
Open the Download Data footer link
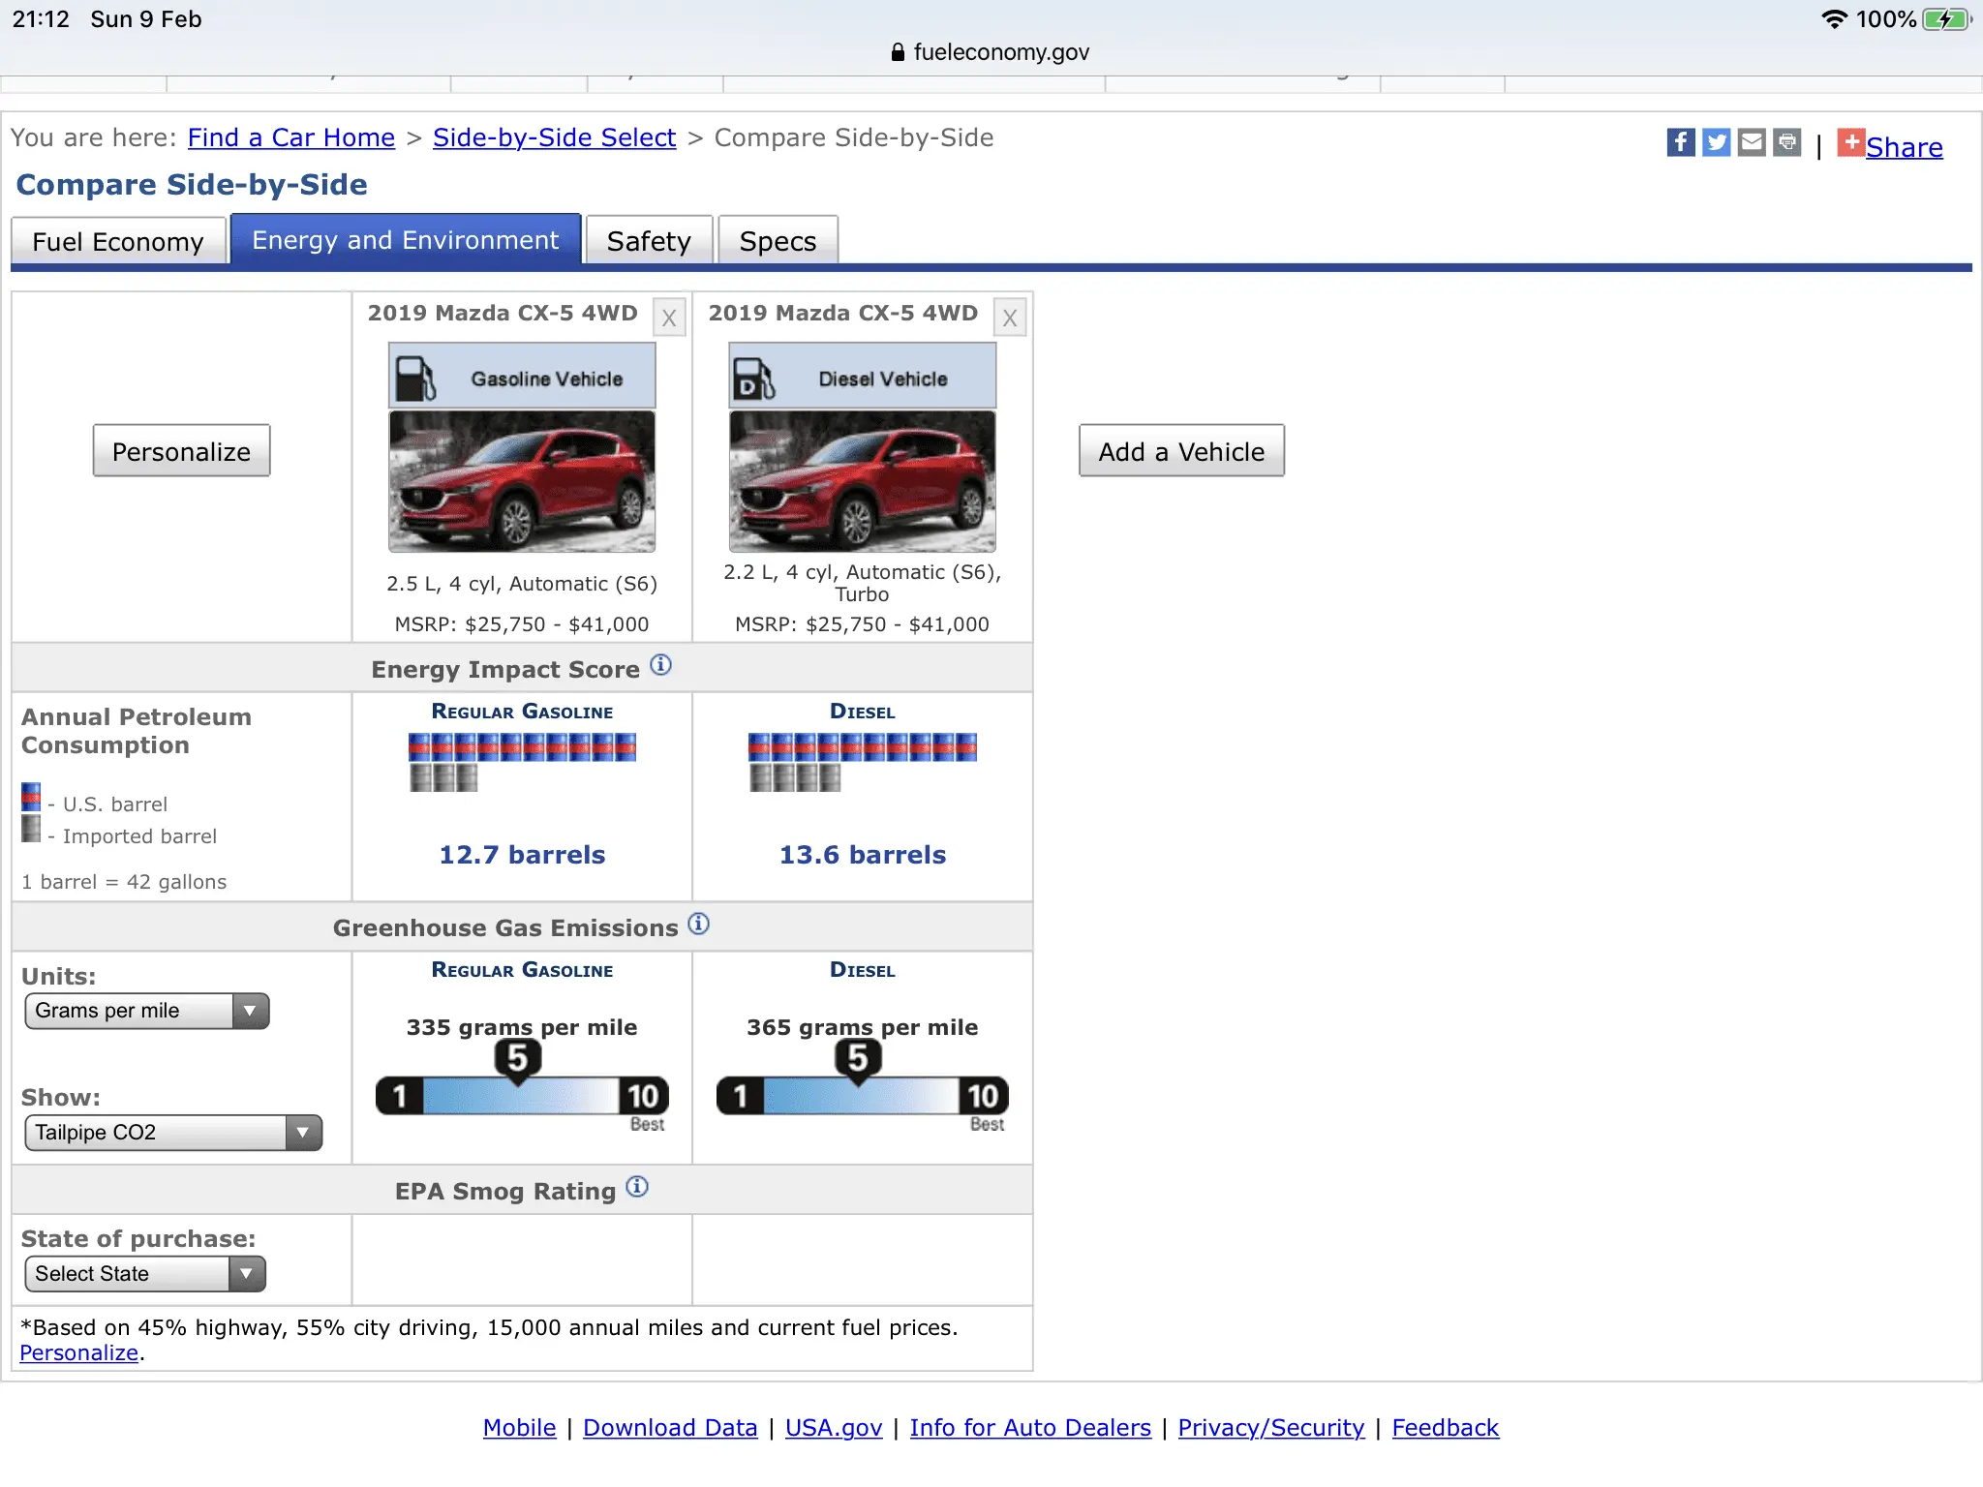point(670,1428)
